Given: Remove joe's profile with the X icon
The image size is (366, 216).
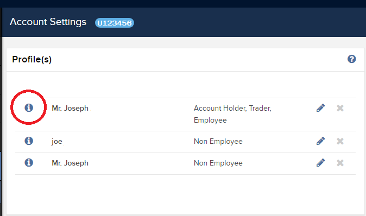Looking at the screenshot, I should 340,141.
